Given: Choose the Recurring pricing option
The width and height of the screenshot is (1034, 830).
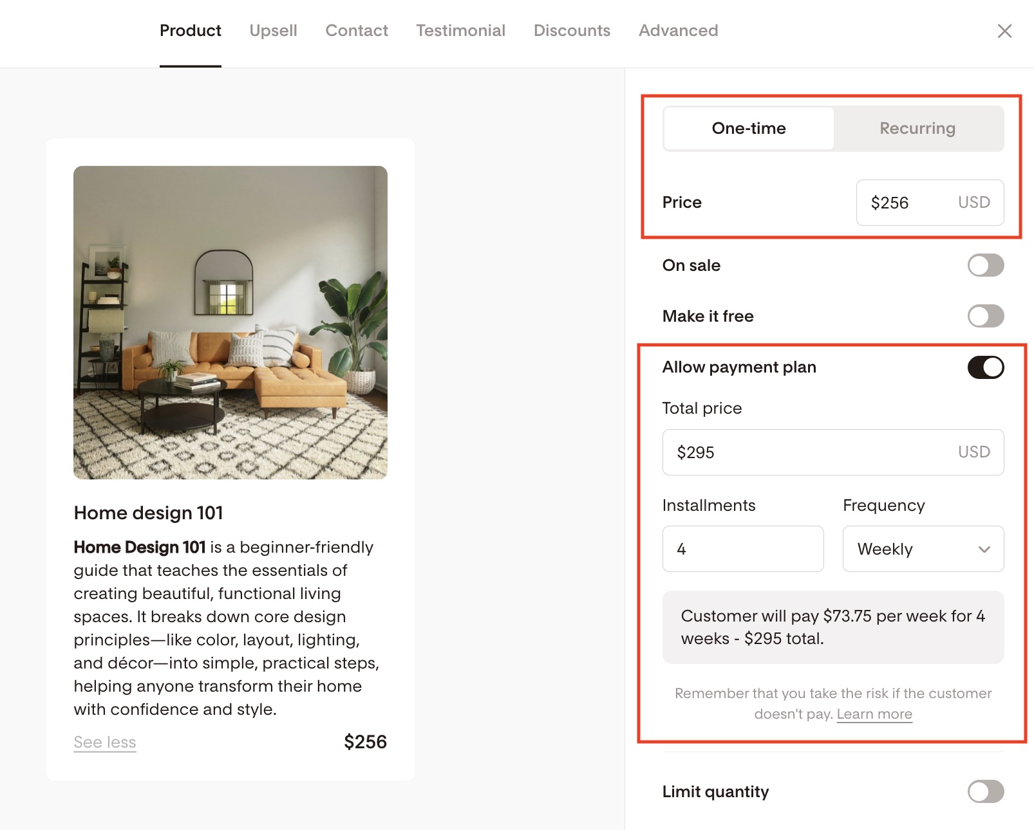Looking at the screenshot, I should (917, 129).
